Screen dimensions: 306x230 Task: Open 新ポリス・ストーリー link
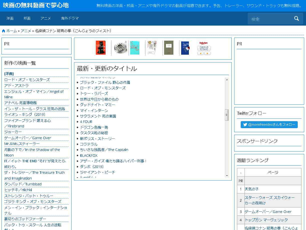(97, 138)
